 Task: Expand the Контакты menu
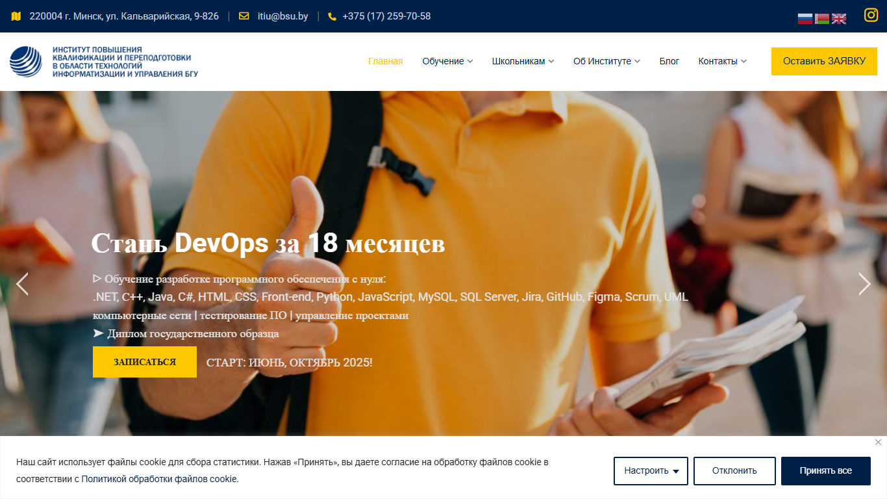722,61
